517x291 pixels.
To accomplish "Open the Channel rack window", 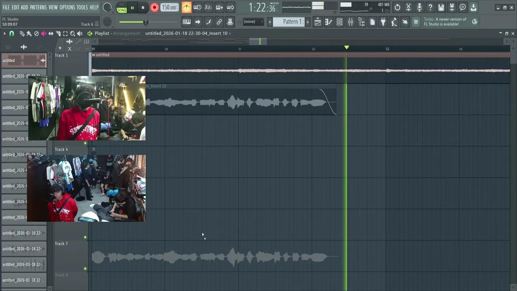I will pyautogui.click(x=340, y=22).
